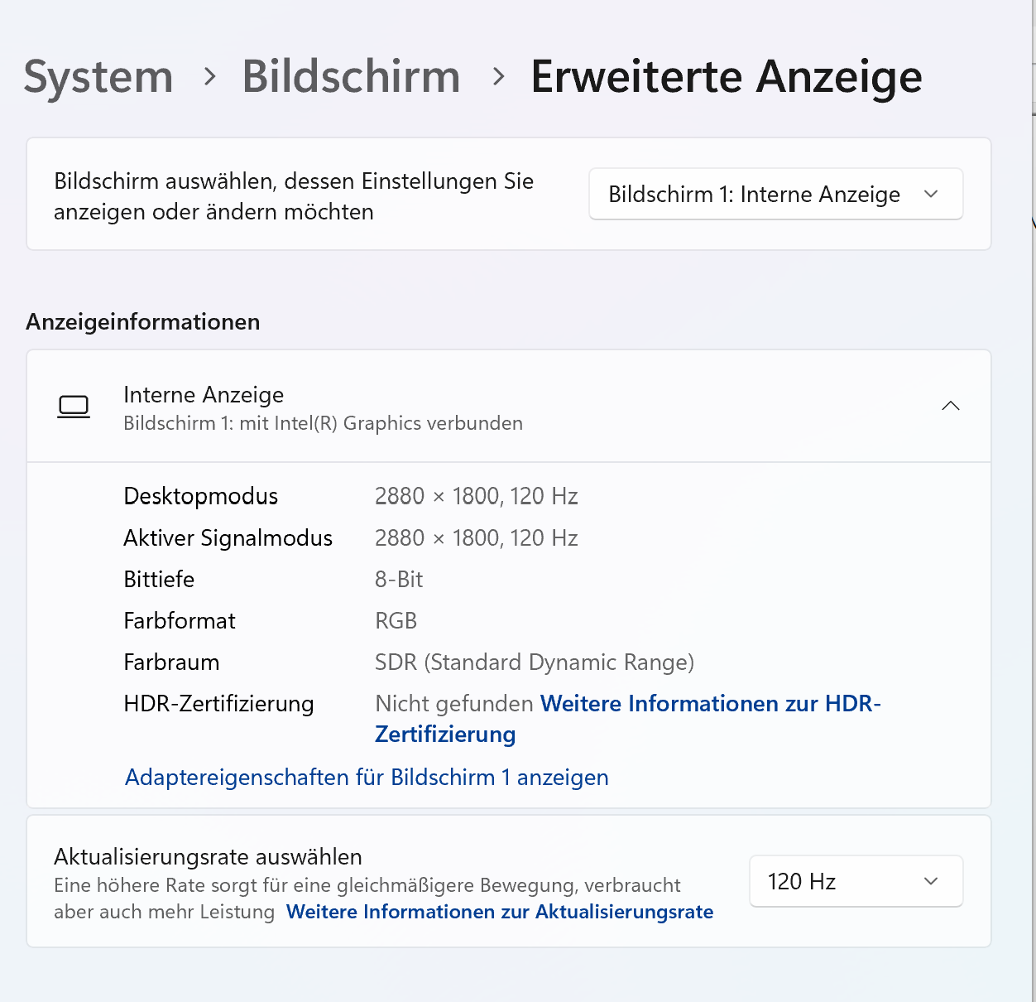Open Adaptereigenschaften für Bildschirm 1 anzeigen
This screenshot has width=1036, height=1002.
367,778
